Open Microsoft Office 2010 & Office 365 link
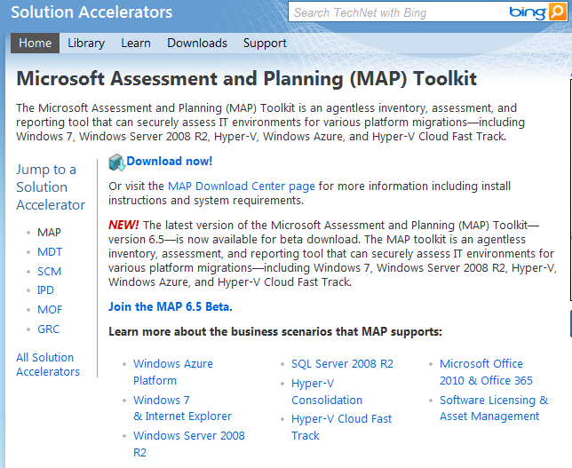This screenshot has height=468, width=572. [x=486, y=372]
